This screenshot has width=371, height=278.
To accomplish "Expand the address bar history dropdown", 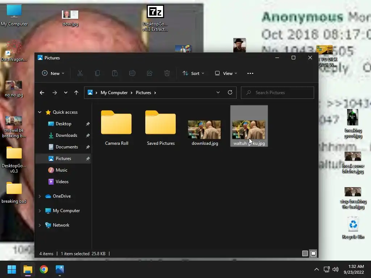I will pyautogui.click(x=218, y=92).
